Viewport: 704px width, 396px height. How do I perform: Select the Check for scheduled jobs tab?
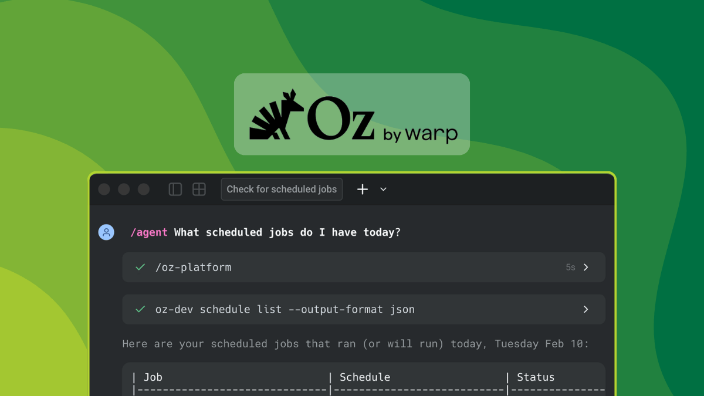tap(282, 189)
